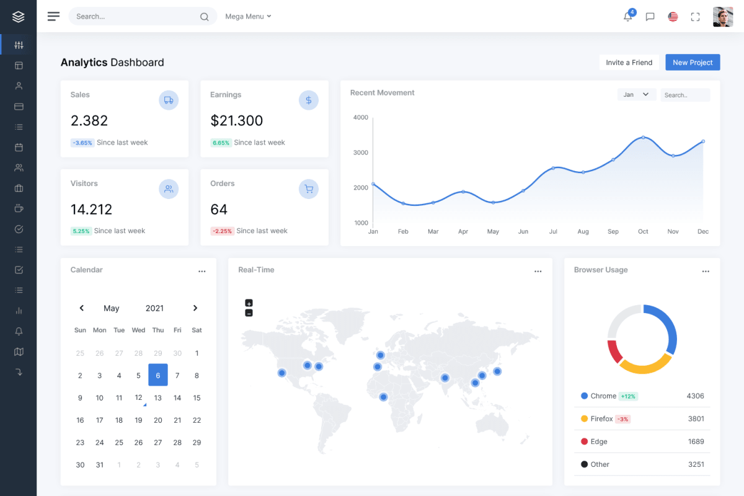744x496 pixels.
Task: Select day 31 in the calendar
Action: (99, 465)
